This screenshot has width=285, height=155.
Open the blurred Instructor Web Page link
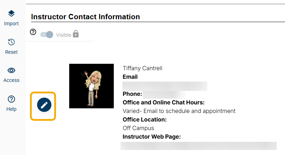(198, 146)
